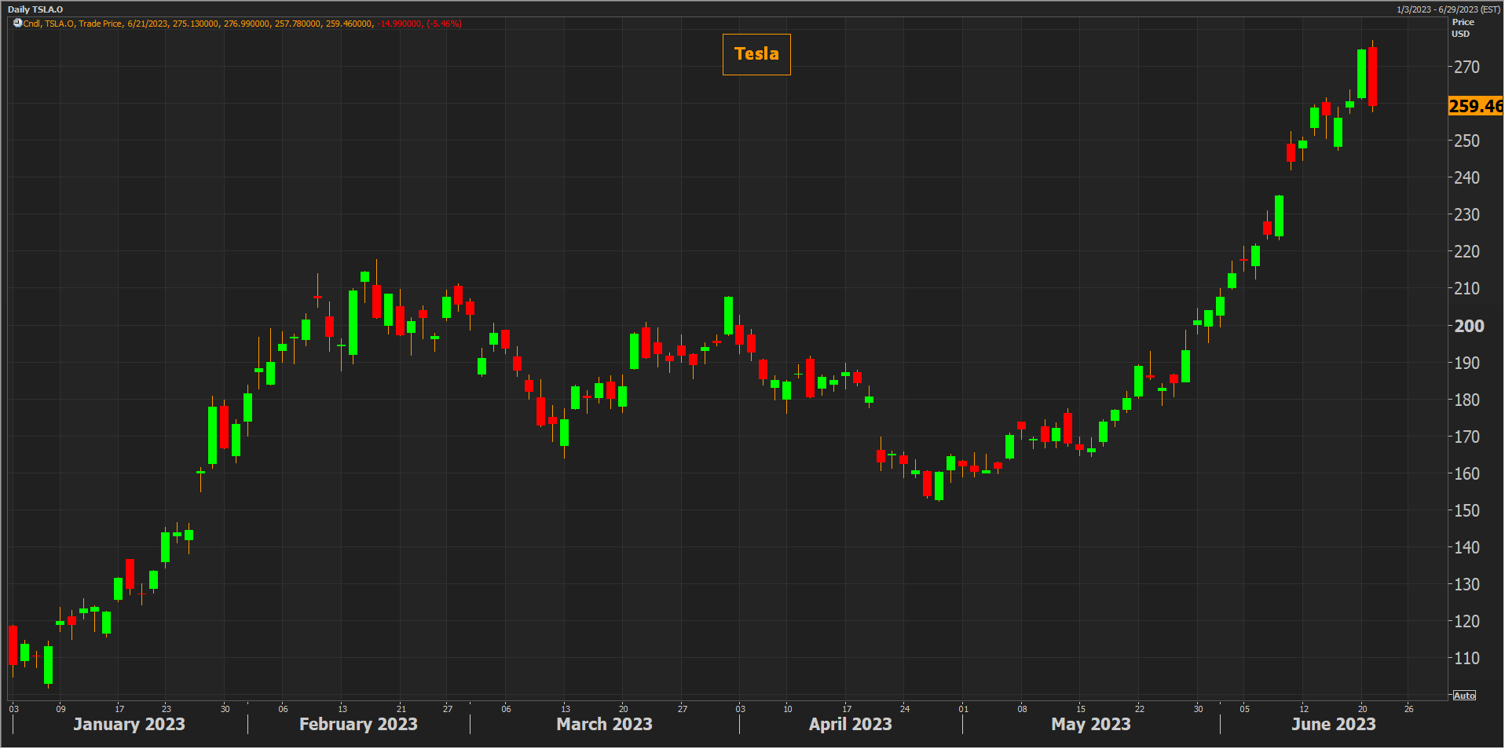This screenshot has height=749, width=1505.
Task: Click the clock icon beside the Cndl legend
Action: pyautogui.click(x=17, y=24)
